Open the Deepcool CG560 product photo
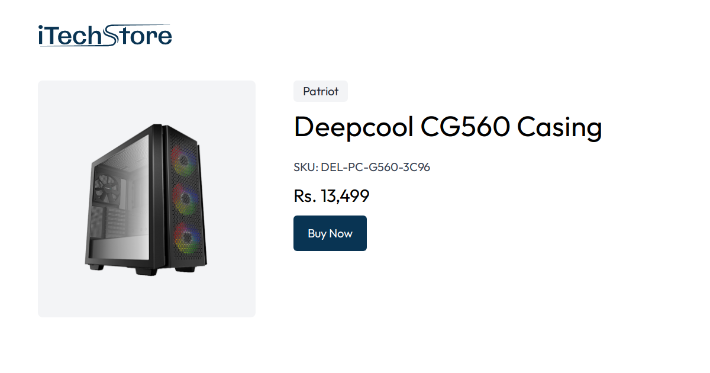 pyautogui.click(x=146, y=199)
